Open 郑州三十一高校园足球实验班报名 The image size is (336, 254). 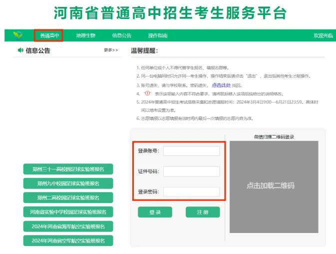pyautogui.click(x=68, y=169)
